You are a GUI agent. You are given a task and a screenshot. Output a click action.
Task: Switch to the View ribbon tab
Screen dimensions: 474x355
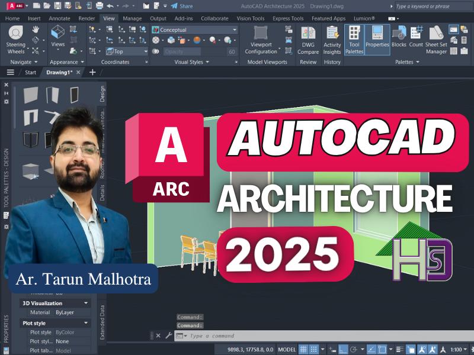tap(108, 18)
